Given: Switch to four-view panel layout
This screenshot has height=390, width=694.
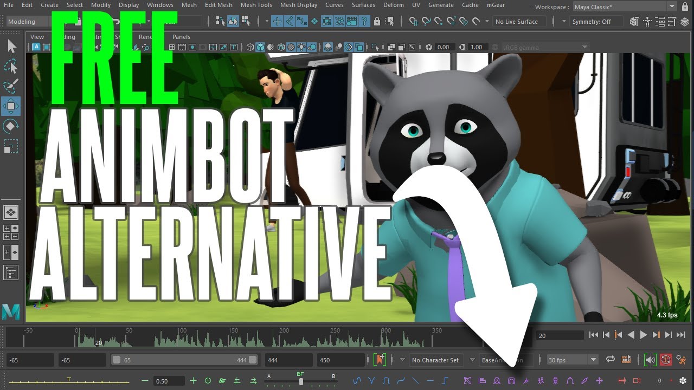Looking at the screenshot, I should [x=11, y=232].
